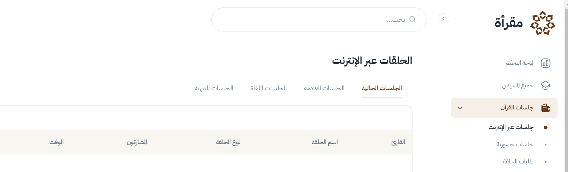Click the جلسات القرآن wallet icon

[545, 108]
